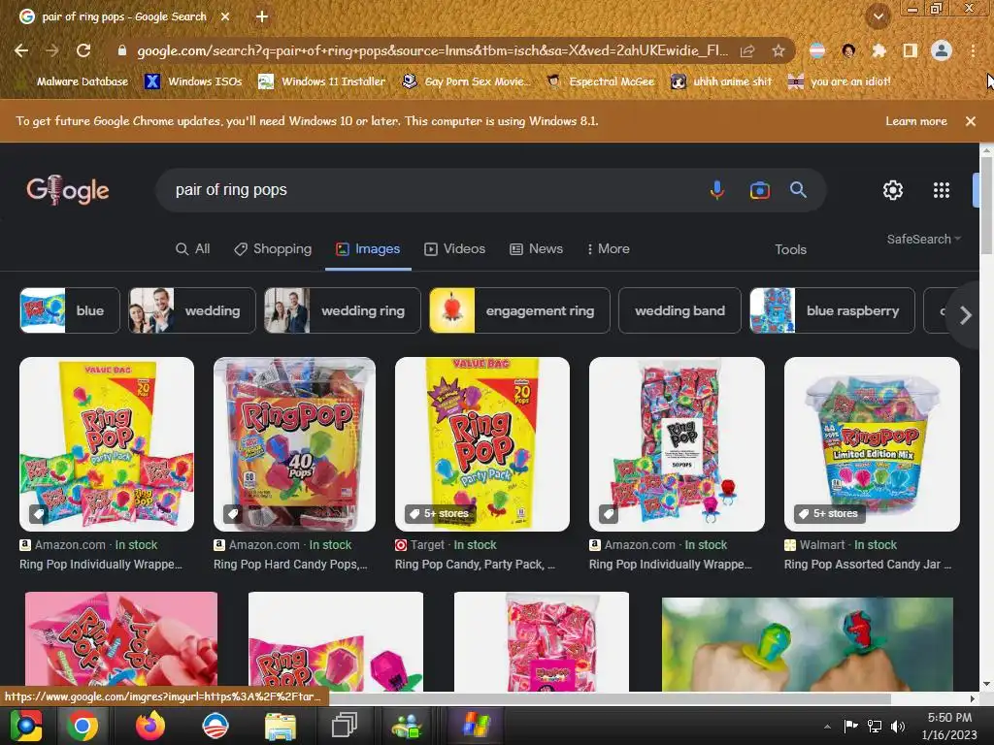The width and height of the screenshot is (994, 745).
Task: Click in the 'pair of ring pops' search box
Action: (438, 190)
